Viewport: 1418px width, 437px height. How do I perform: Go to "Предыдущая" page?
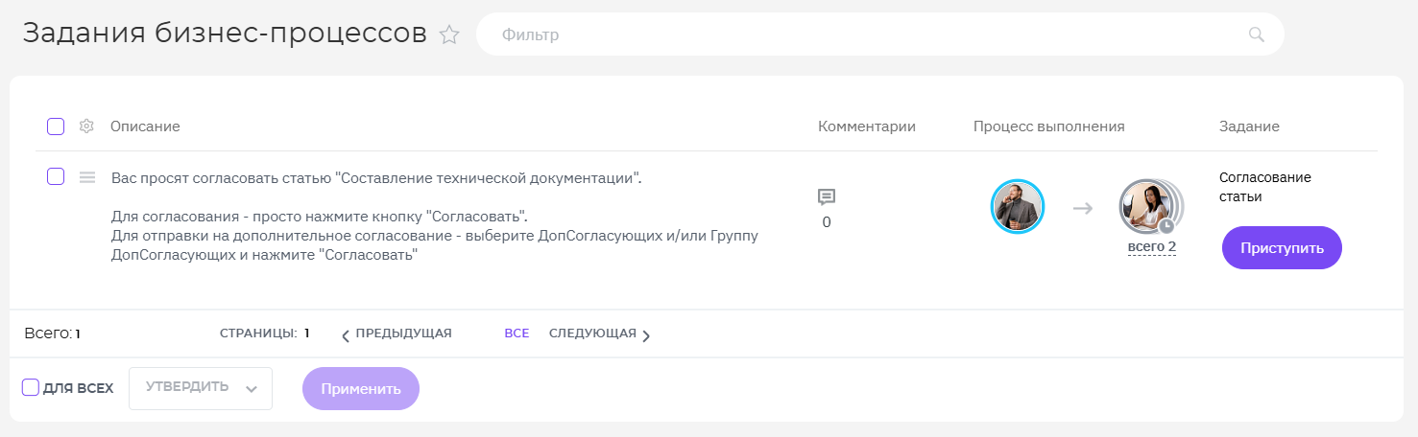pyautogui.click(x=397, y=333)
